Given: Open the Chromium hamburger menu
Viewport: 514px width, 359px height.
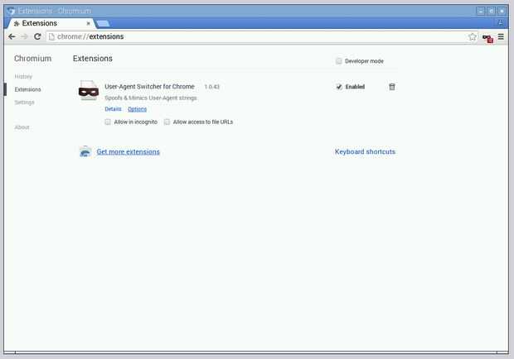Looking at the screenshot, I should (501, 36).
